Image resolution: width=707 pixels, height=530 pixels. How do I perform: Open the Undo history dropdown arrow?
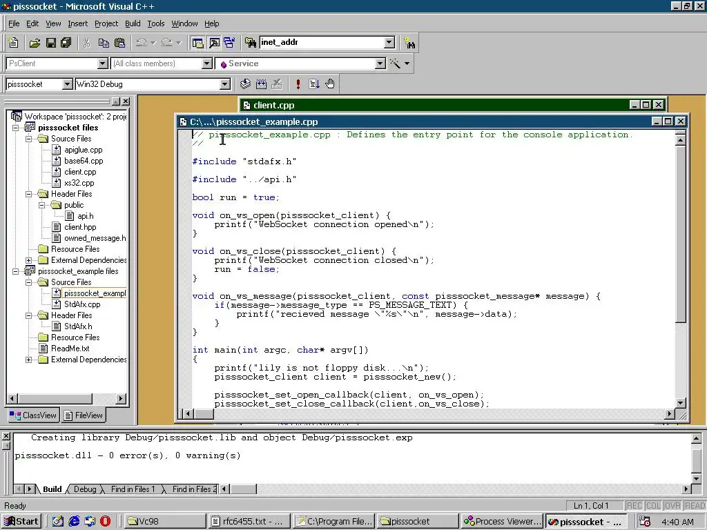[153, 43]
